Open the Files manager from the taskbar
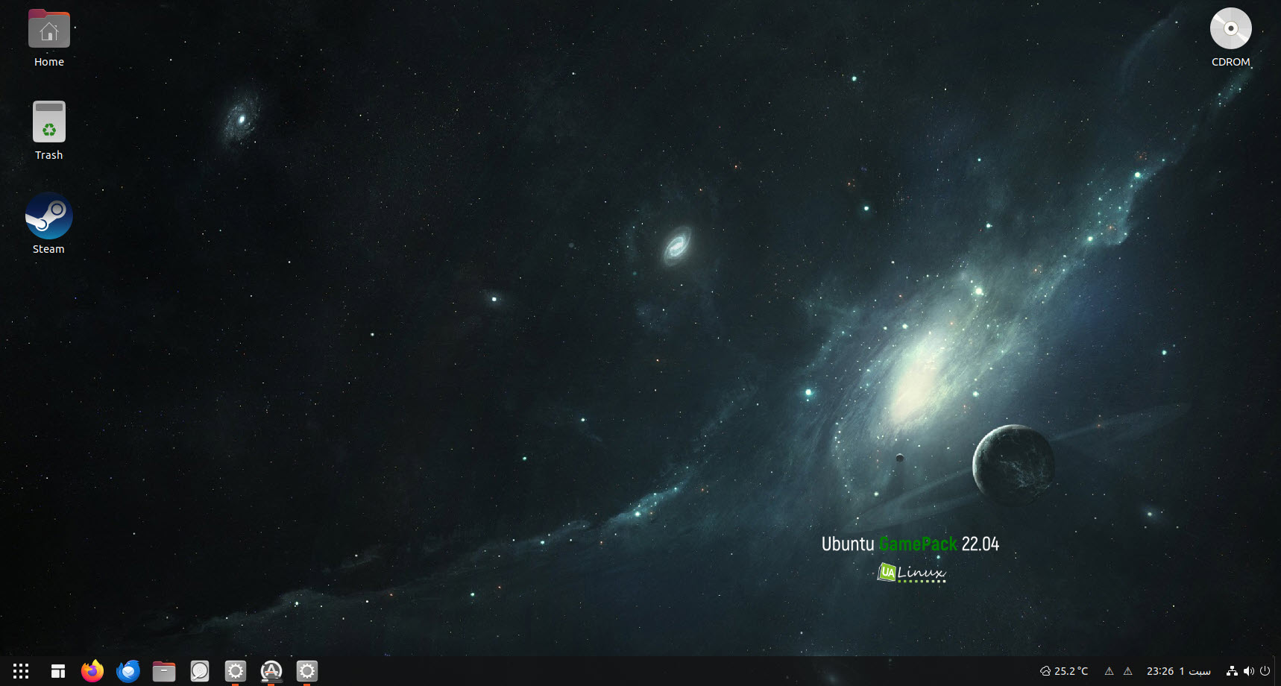 164,671
